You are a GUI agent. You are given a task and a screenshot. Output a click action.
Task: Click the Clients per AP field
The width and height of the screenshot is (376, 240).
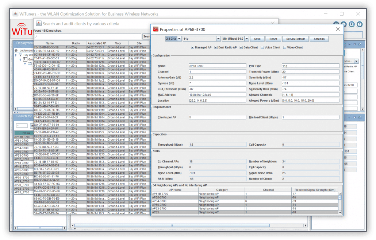pos(217,117)
